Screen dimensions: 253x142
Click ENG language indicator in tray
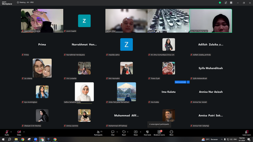[x=235, y=139]
